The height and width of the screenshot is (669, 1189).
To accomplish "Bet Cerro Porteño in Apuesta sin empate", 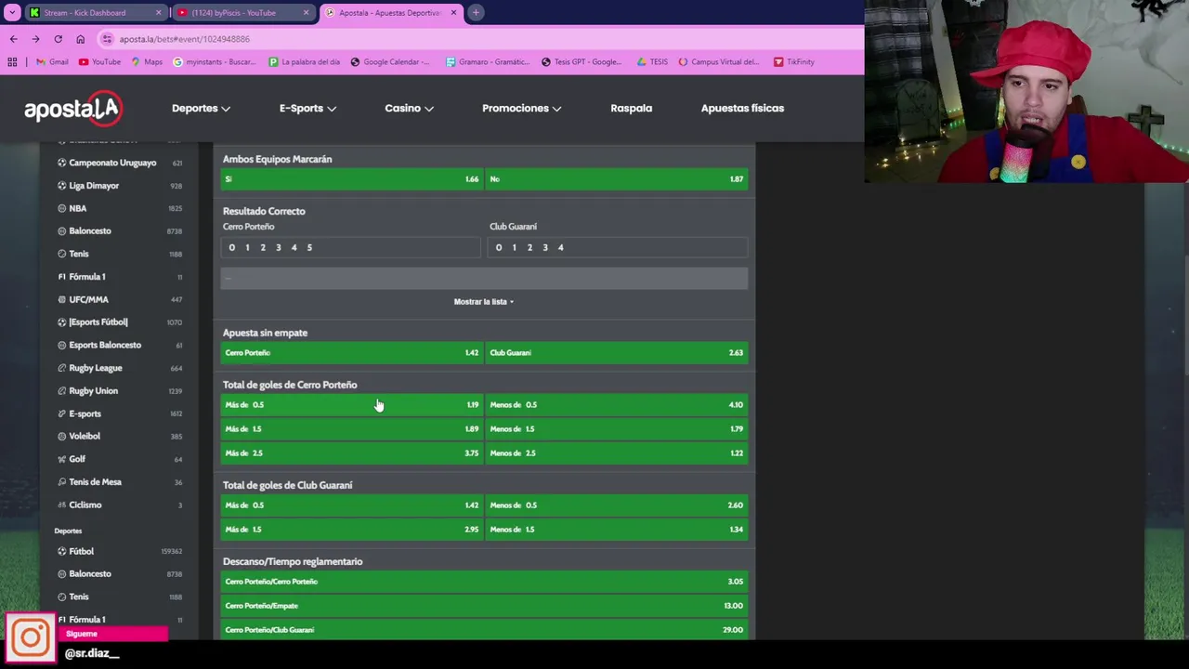I will 351,353.
